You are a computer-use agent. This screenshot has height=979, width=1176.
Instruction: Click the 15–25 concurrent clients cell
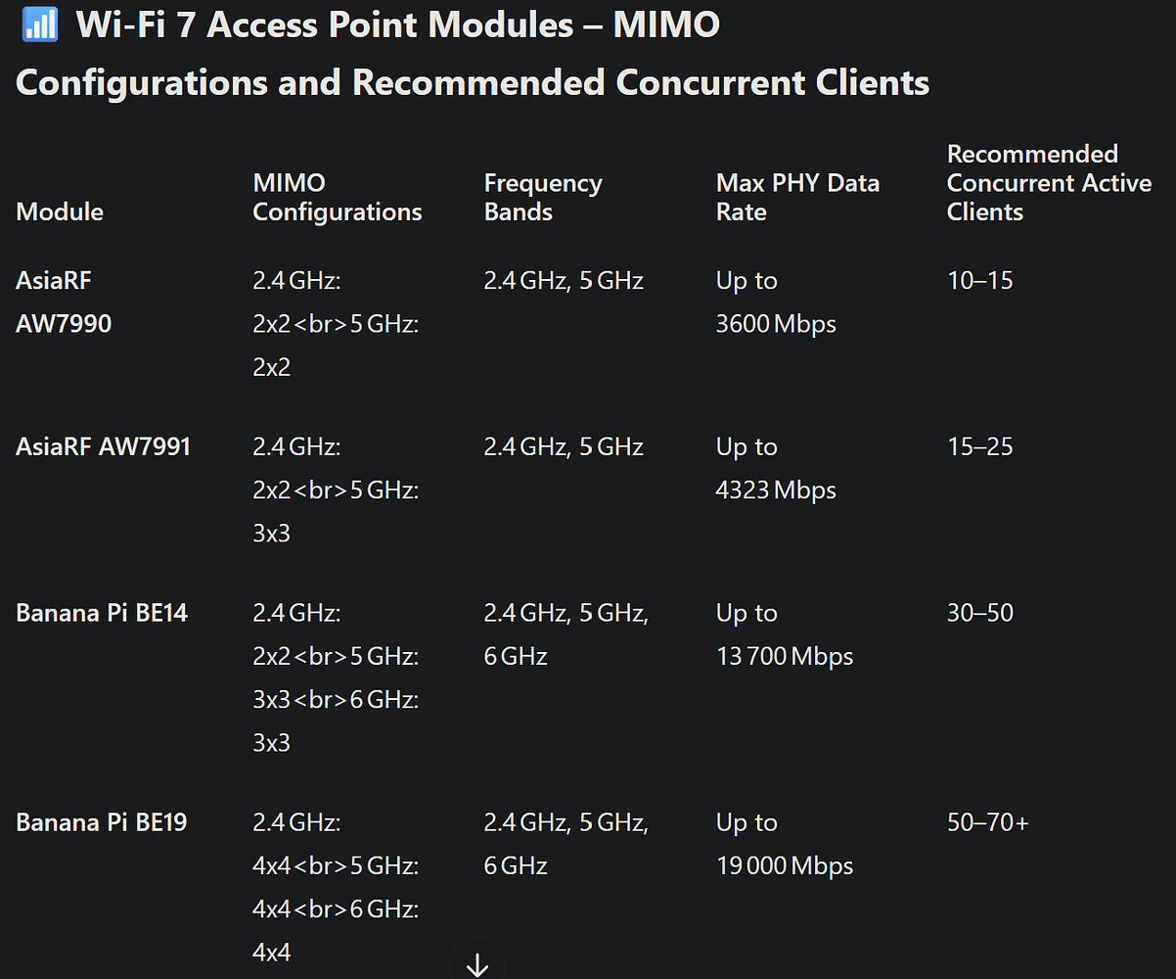pyautogui.click(x=980, y=447)
